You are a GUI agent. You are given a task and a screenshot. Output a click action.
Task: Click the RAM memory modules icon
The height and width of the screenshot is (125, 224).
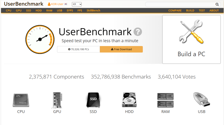pyautogui.click(x=165, y=100)
